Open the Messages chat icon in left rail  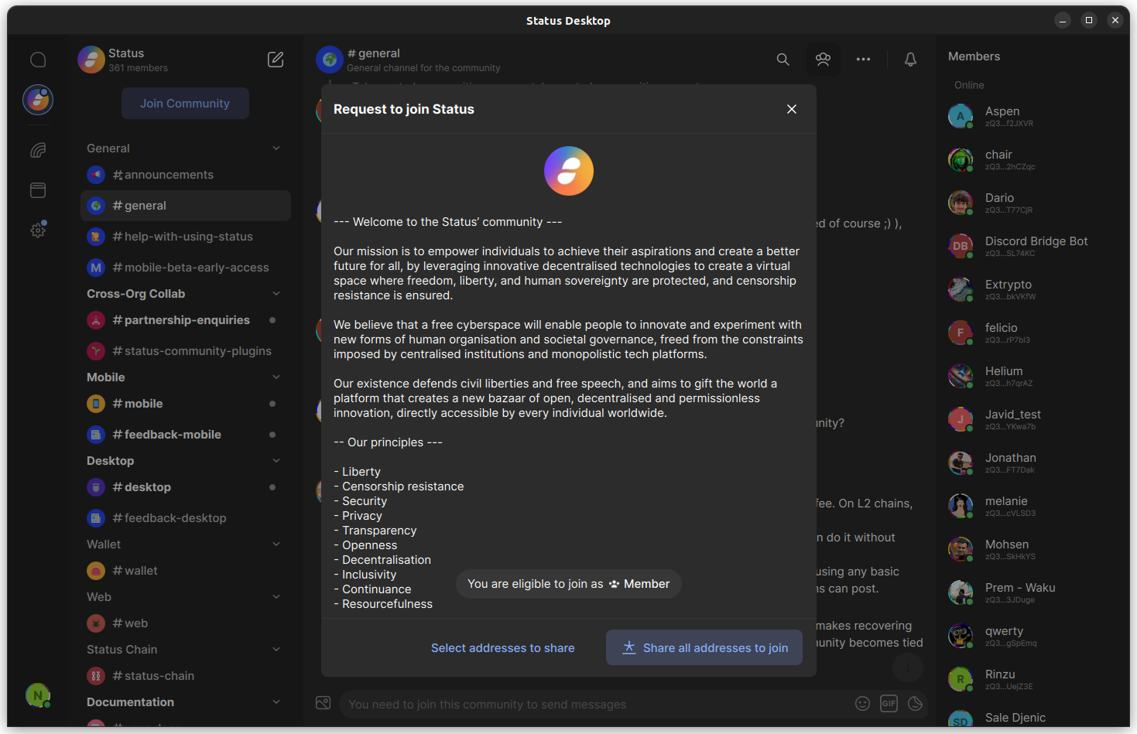point(38,60)
